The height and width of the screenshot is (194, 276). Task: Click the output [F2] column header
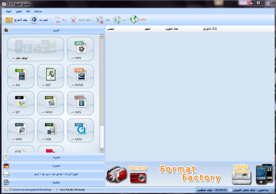pyautogui.click(x=228, y=29)
